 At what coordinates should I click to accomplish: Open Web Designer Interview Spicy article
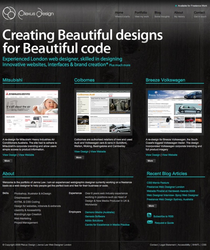coord(172,195)
